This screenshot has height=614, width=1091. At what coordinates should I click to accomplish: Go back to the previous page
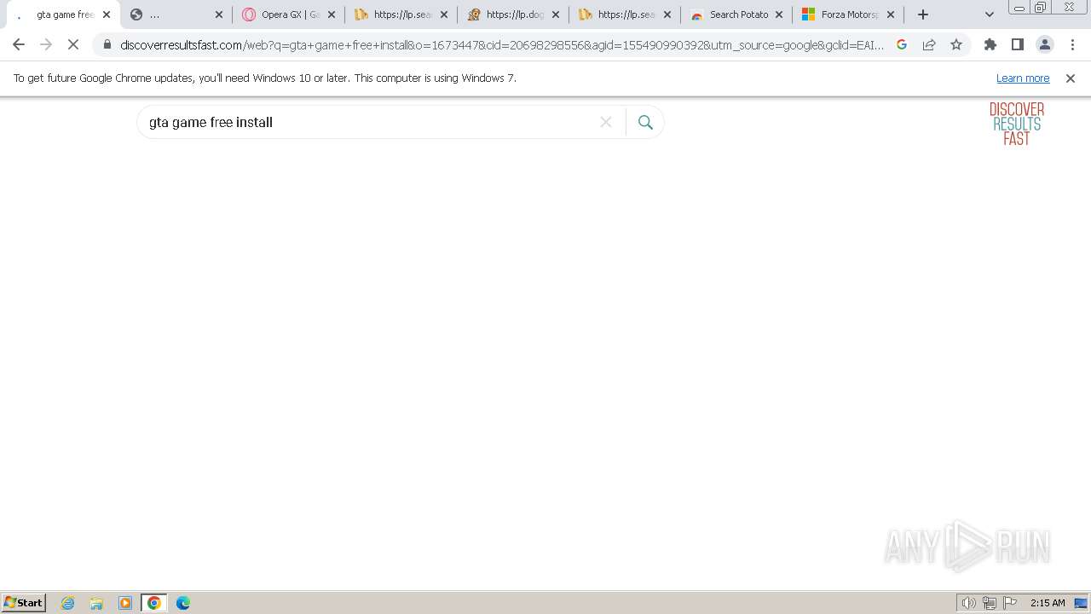click(x=19, y=45)
